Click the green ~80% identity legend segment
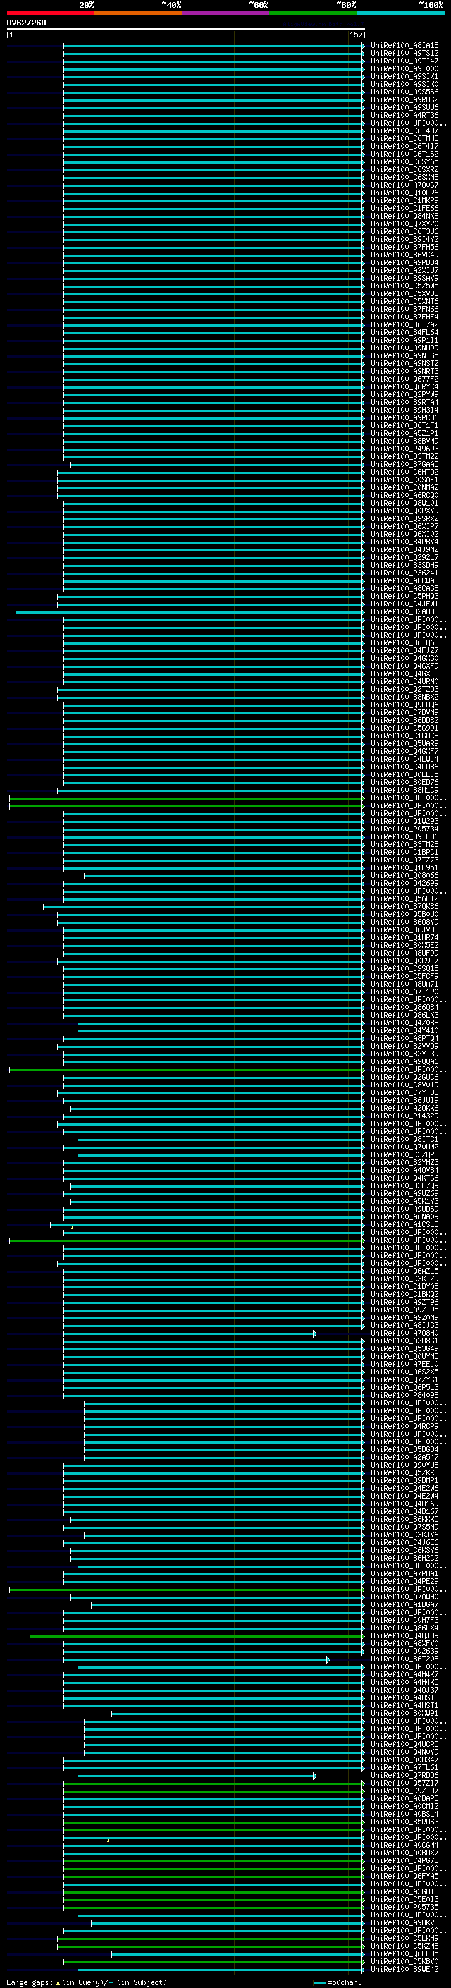This screenshot has height=1988, width=451. 313,13
